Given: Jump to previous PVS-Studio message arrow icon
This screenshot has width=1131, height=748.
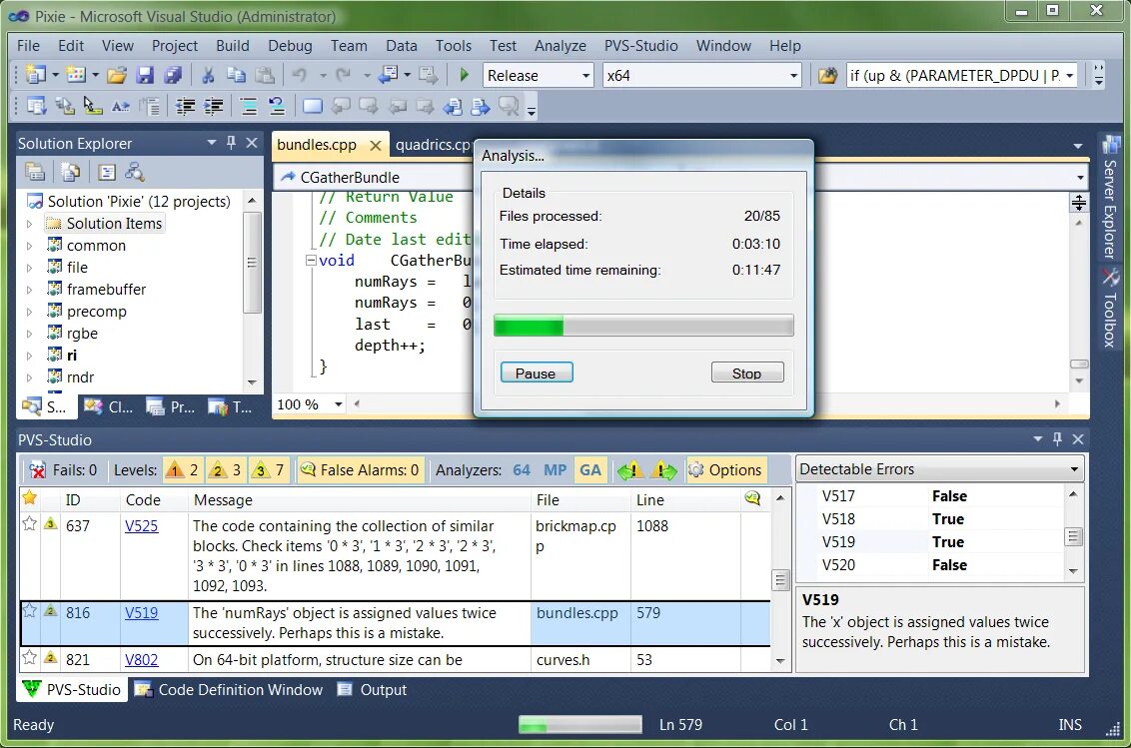Looking at the screenshot, I should [630, 470].
